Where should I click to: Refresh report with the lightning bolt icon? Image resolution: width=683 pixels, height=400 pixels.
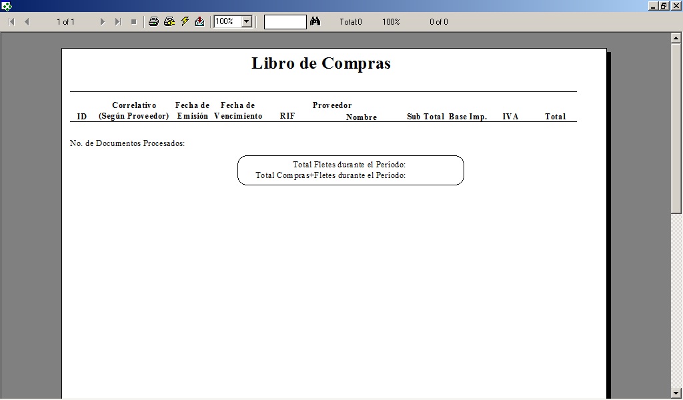coord(185,21)
